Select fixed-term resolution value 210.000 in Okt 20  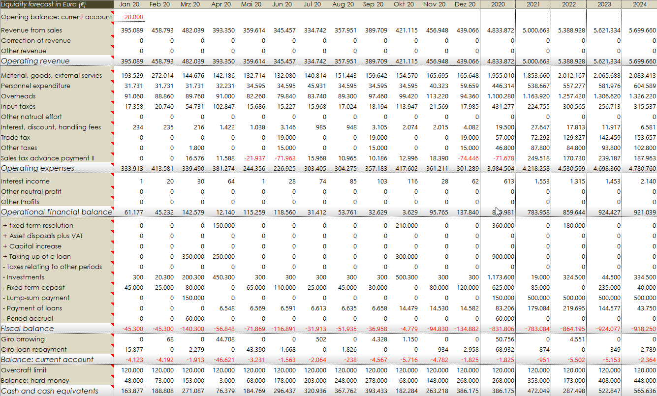click(407, 226)
